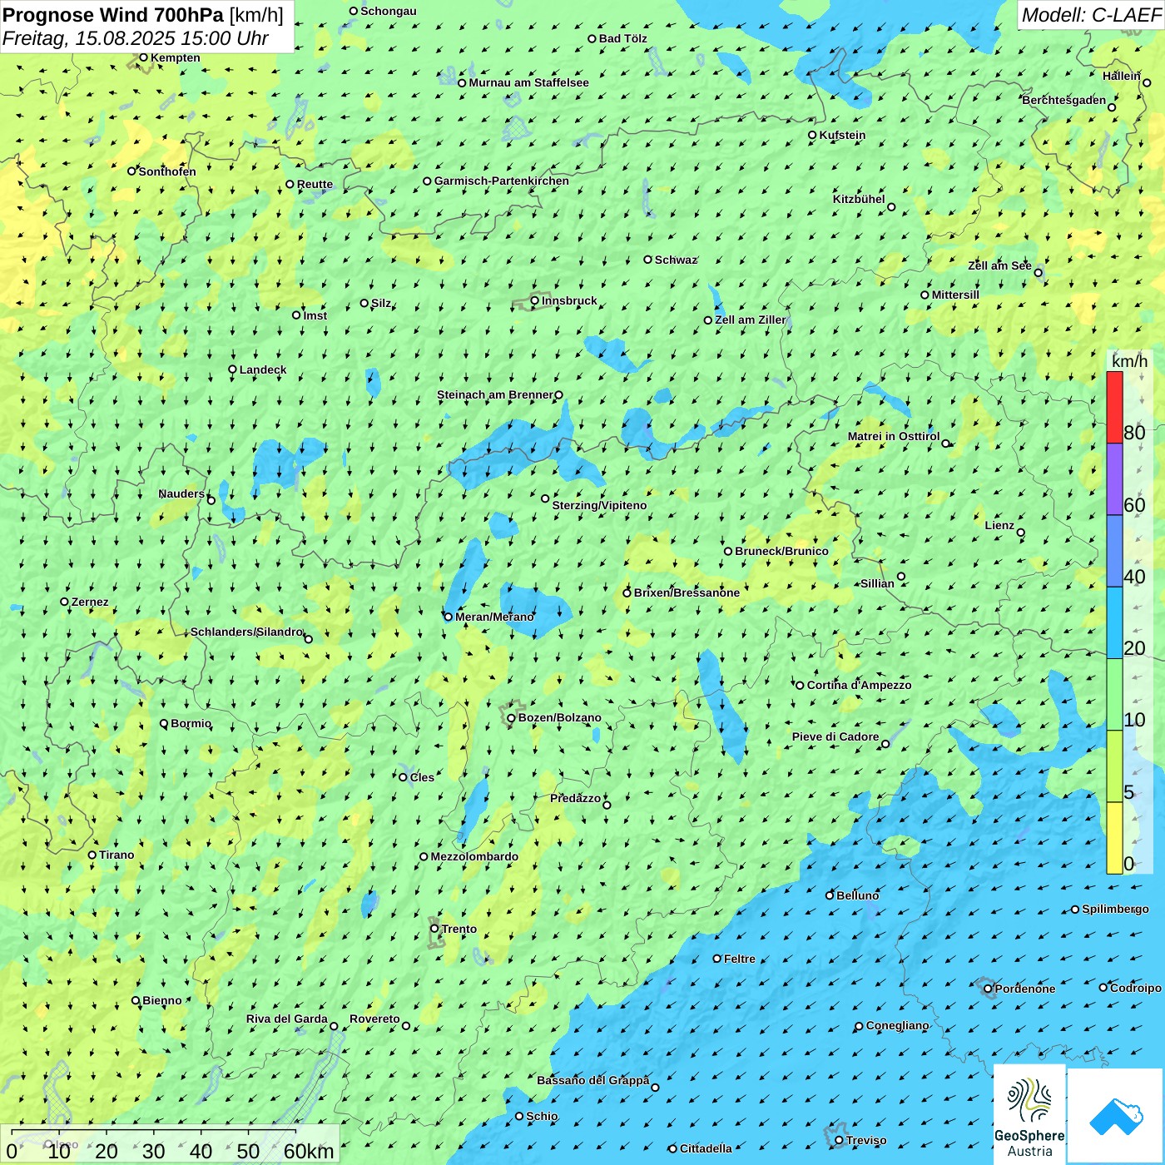Click the 'Reutte' label
The width and height of the screenshot is (1165, 1165).
[315, 184]
